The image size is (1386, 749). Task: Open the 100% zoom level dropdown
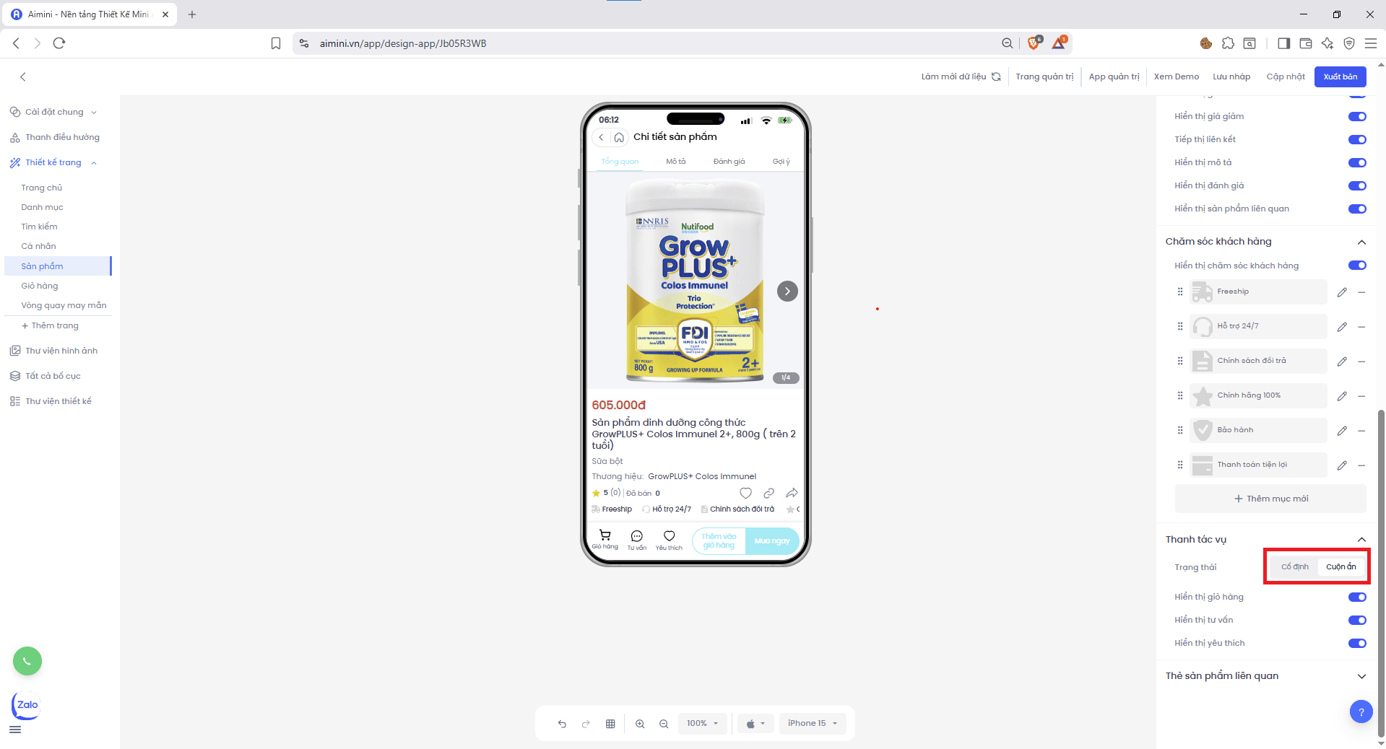(701, 724)
